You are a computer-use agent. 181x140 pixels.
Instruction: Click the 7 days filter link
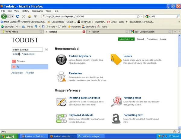25,54
